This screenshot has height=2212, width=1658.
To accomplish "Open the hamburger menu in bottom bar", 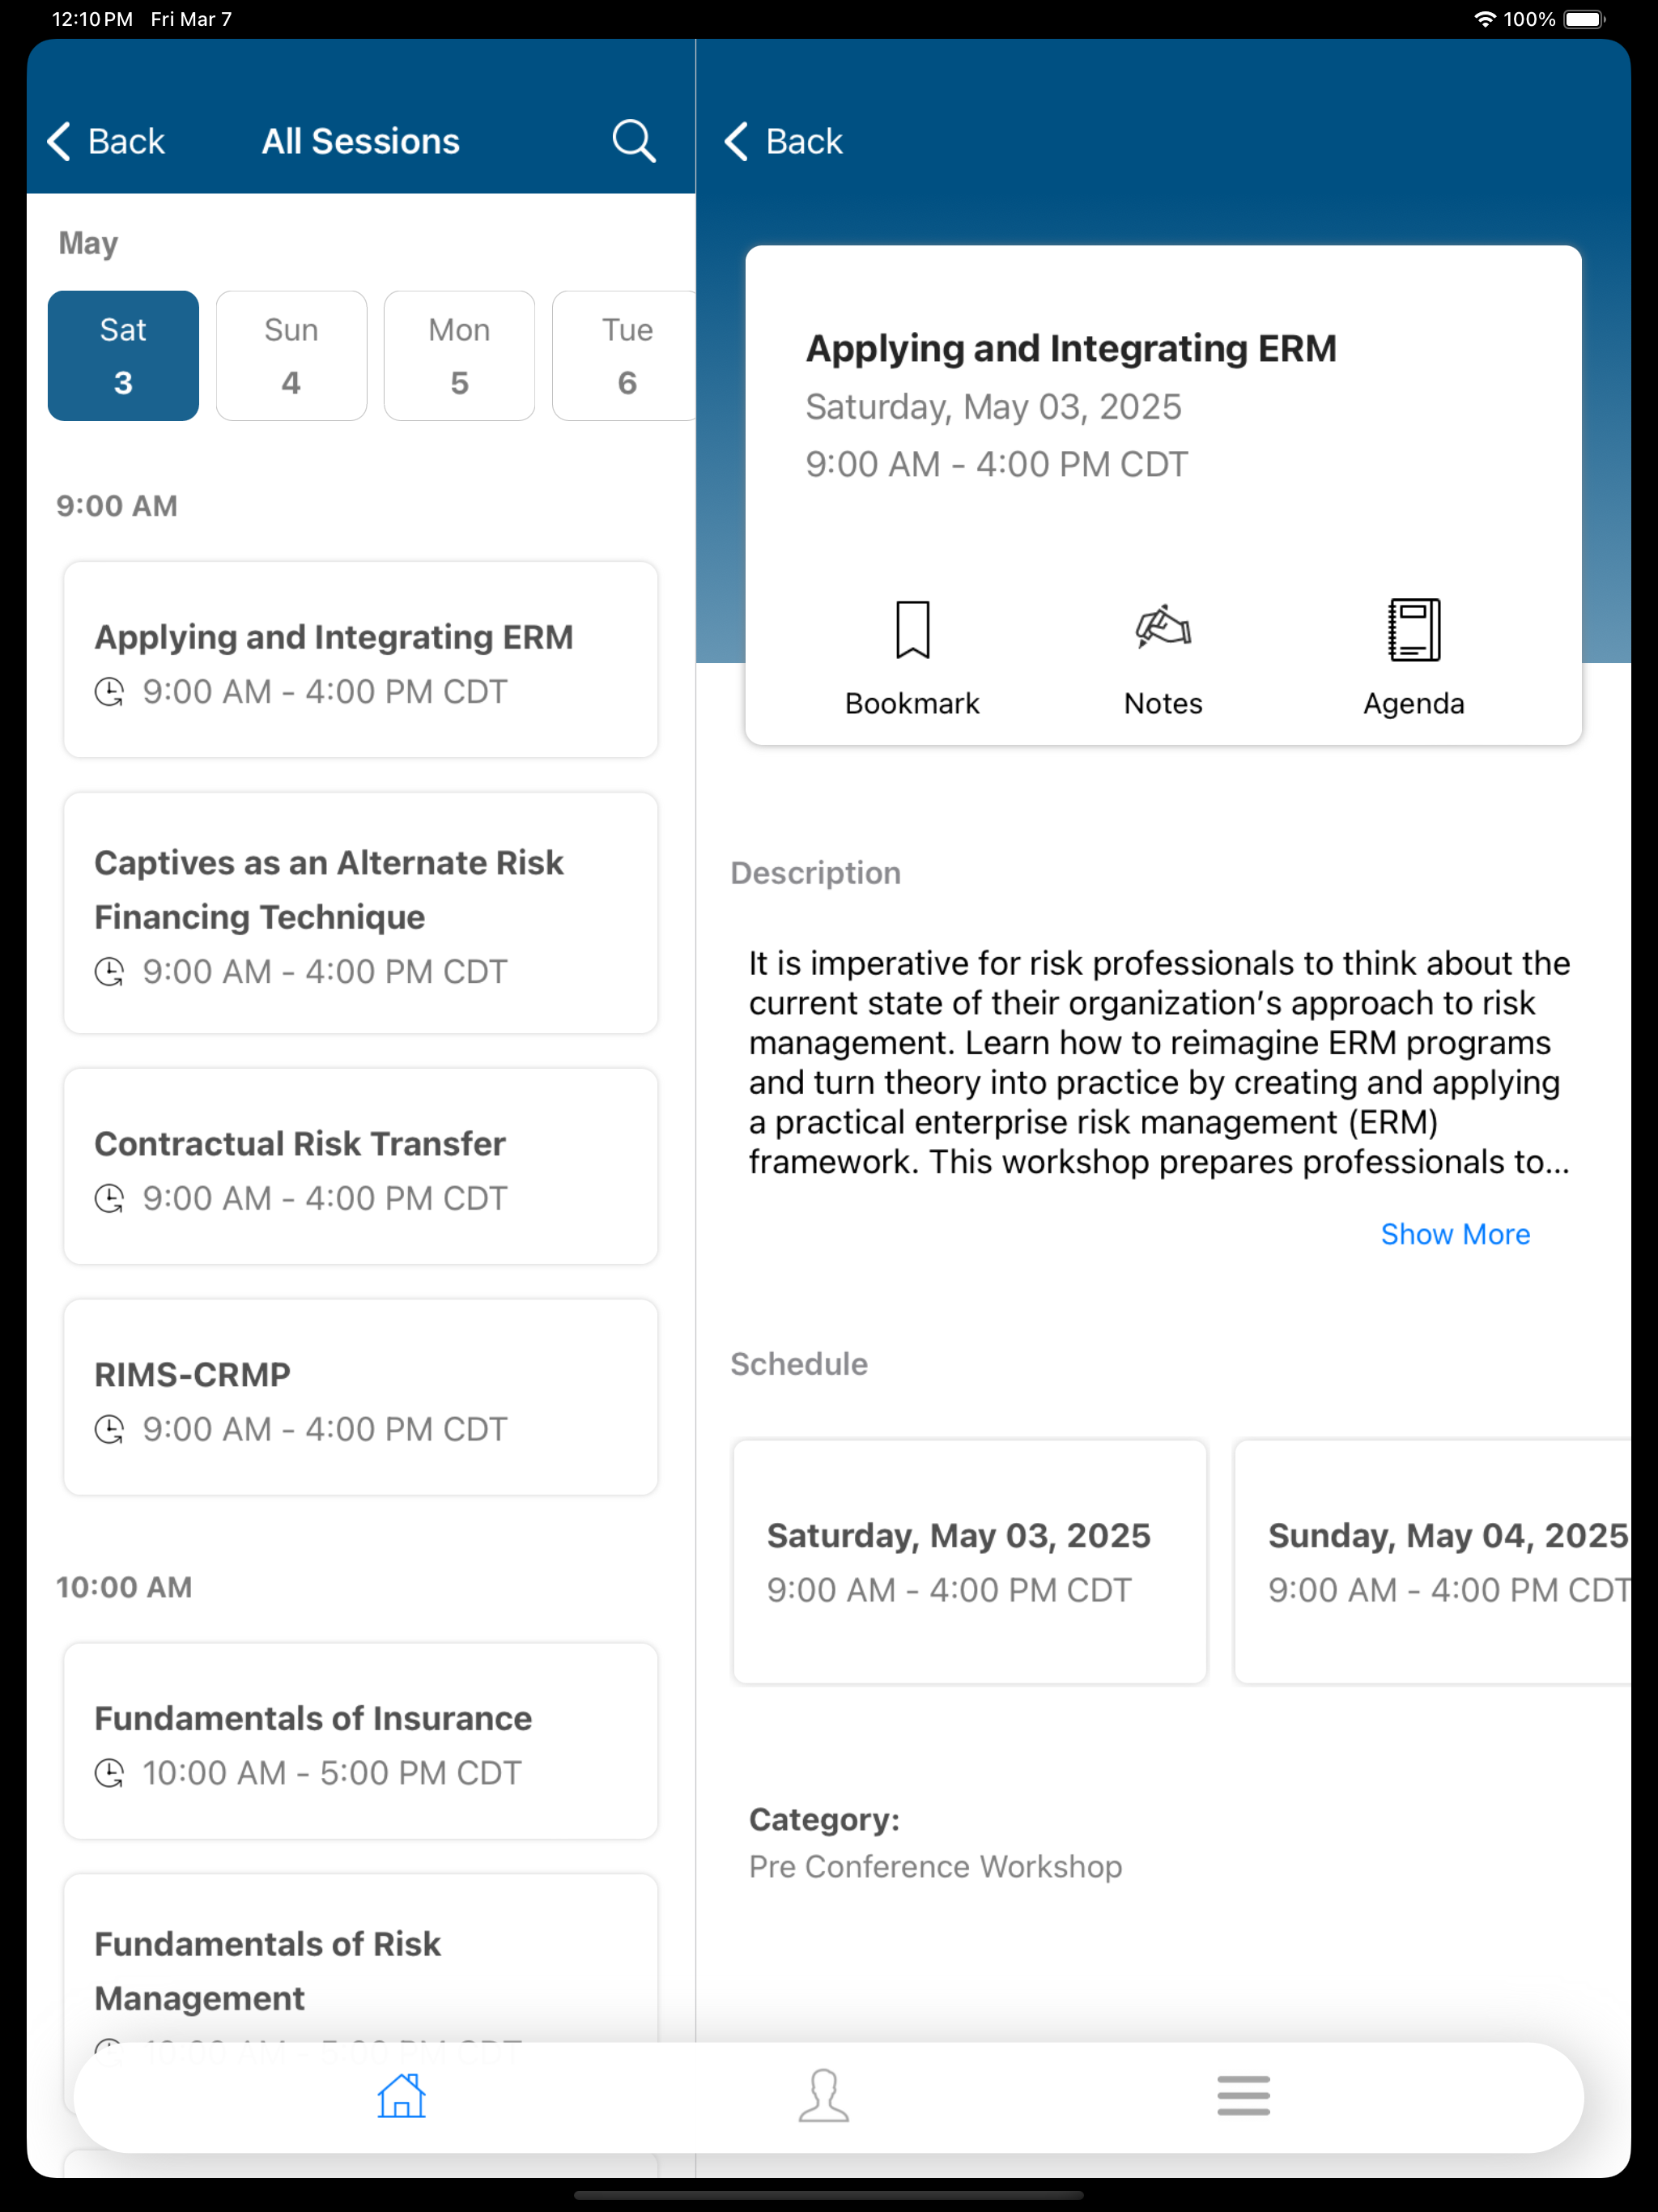I will click(1243, 2095).
